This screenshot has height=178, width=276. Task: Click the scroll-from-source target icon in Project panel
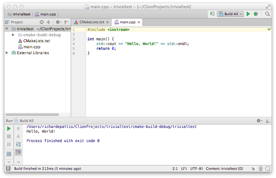[42, 22]
